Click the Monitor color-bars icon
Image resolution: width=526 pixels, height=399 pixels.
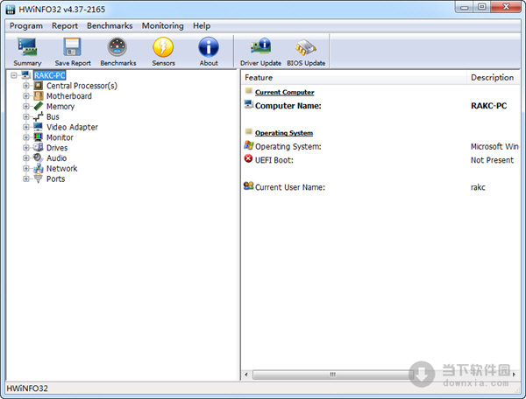(x=39, y=137)
